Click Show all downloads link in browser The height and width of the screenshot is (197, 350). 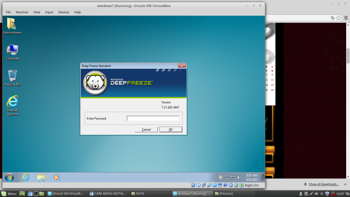tap(324, 184)
